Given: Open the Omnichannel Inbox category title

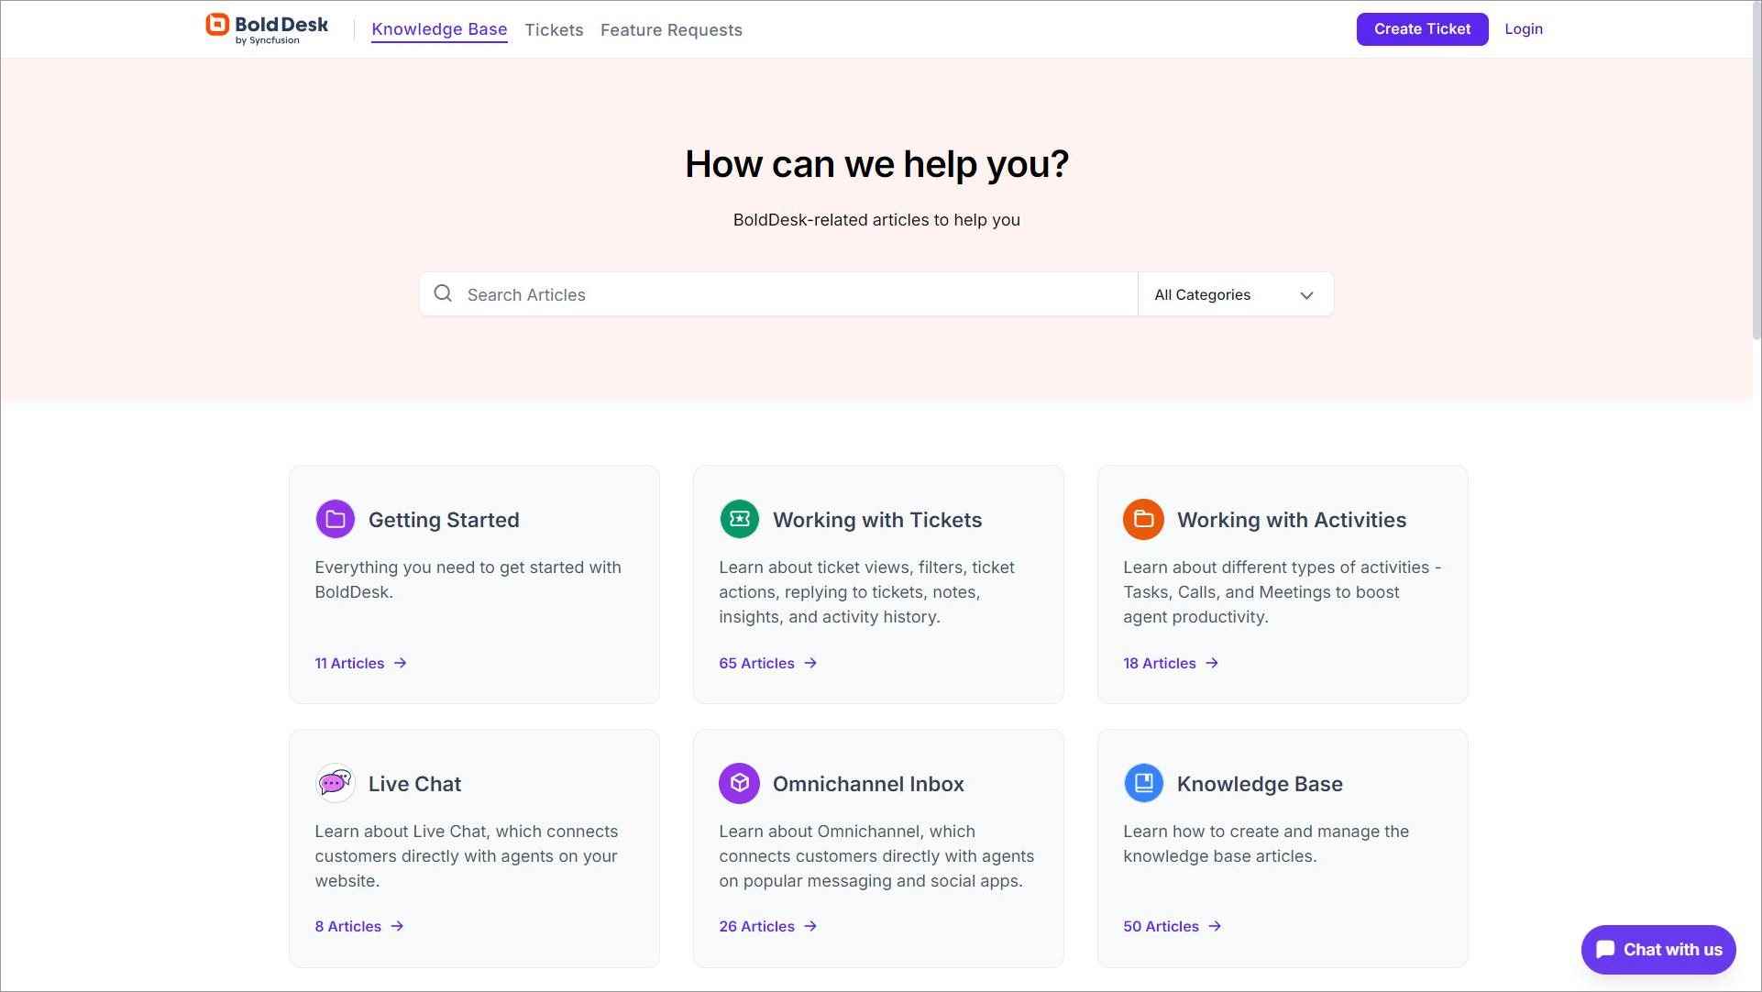Looking at the screenshot, I should [868, 784].
